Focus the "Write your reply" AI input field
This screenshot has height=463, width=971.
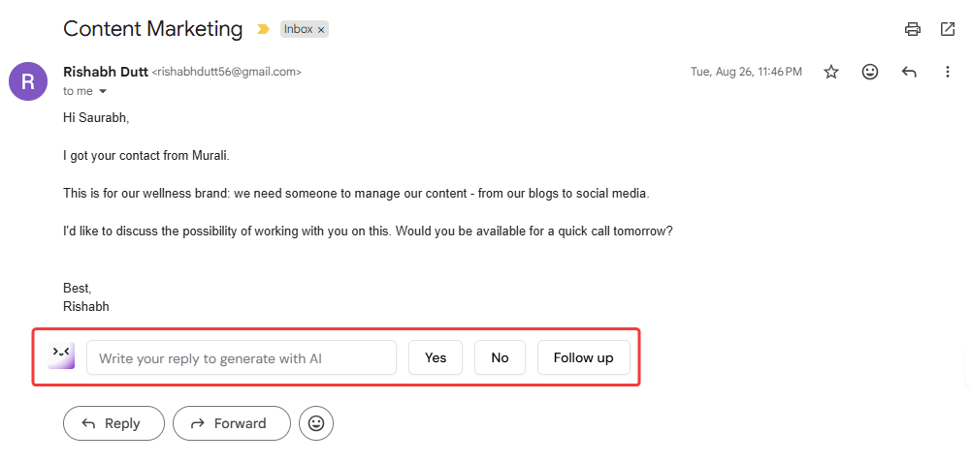point(242,357)
